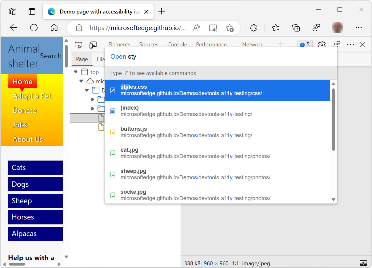
Task: Open cat.jpg file result
Action: tap(217, 153)
